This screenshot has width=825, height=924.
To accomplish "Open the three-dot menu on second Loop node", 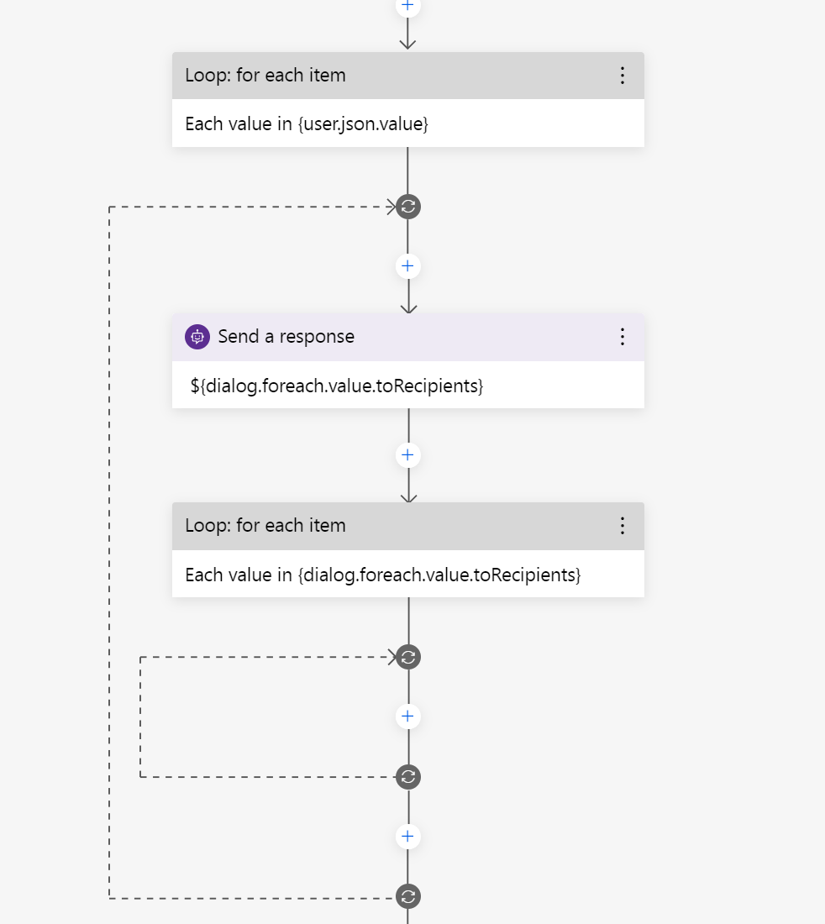I will (623, 525).
